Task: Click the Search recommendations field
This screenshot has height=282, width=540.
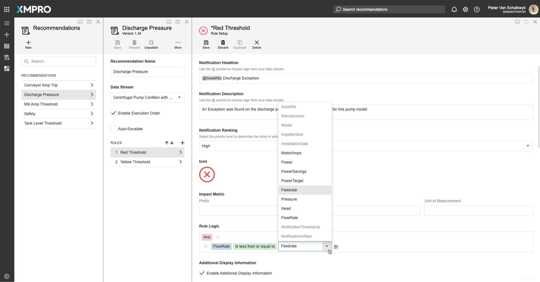Action: click(x=389, y=9)
